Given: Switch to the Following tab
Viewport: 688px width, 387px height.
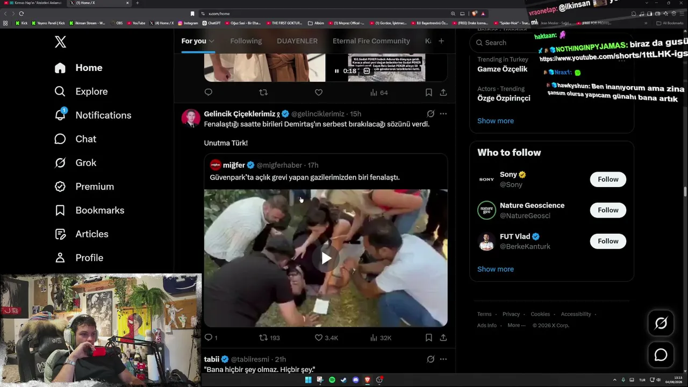Looking at the screenshot, I should [x=246, y=41].
